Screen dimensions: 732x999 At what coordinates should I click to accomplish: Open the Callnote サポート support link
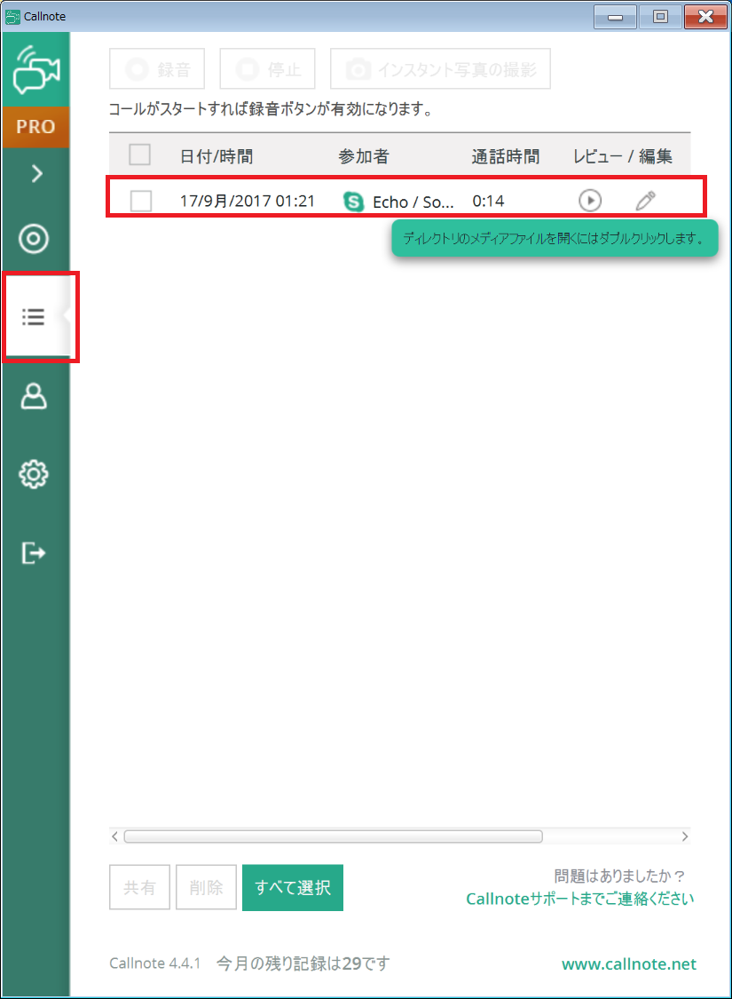579,899
